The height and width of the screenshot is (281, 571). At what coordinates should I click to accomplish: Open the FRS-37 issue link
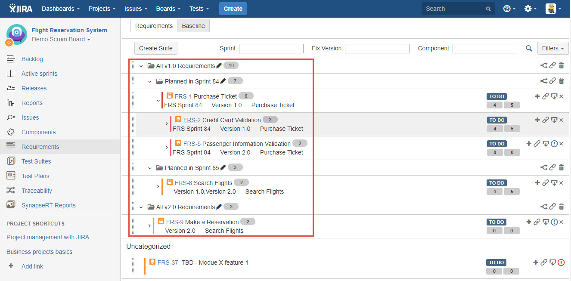[168, 262]
